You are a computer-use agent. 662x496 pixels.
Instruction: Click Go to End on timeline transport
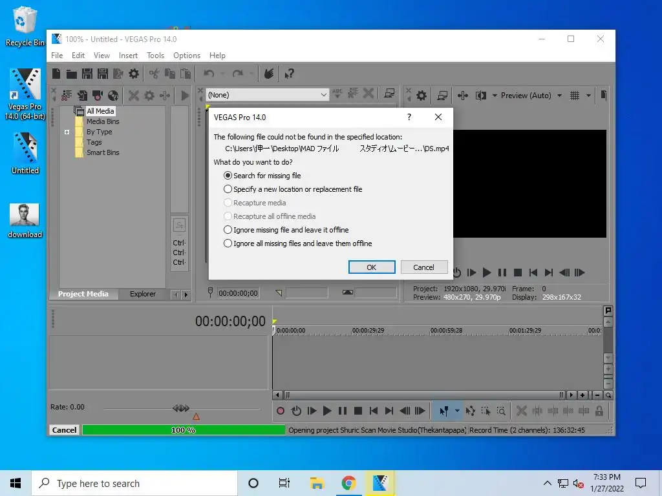click(389, 411)
